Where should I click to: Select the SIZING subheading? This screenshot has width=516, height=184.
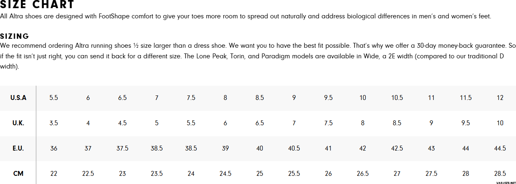(14, 36)
